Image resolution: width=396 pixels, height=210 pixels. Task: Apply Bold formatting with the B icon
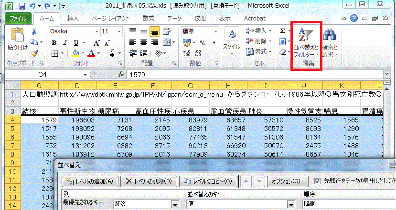[54, 42]
